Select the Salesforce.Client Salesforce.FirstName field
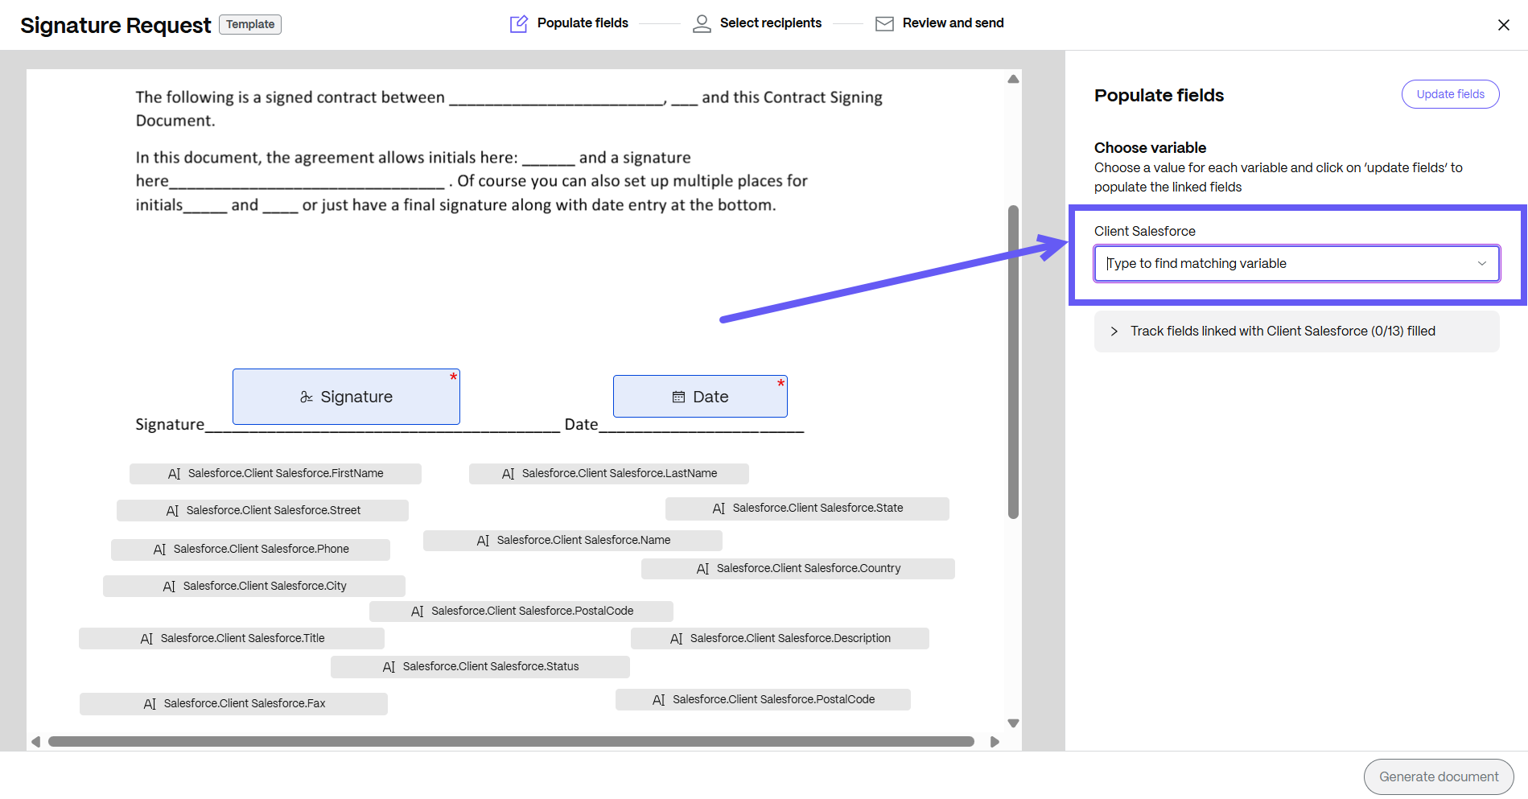The image size is (1528, 799). (275, 474)
